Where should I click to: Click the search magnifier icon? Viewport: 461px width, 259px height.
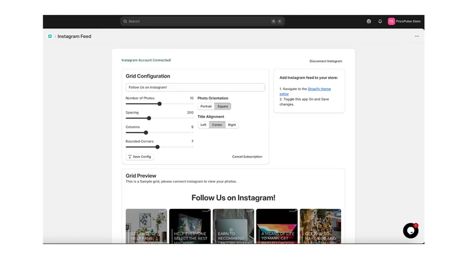pos(125,21)
